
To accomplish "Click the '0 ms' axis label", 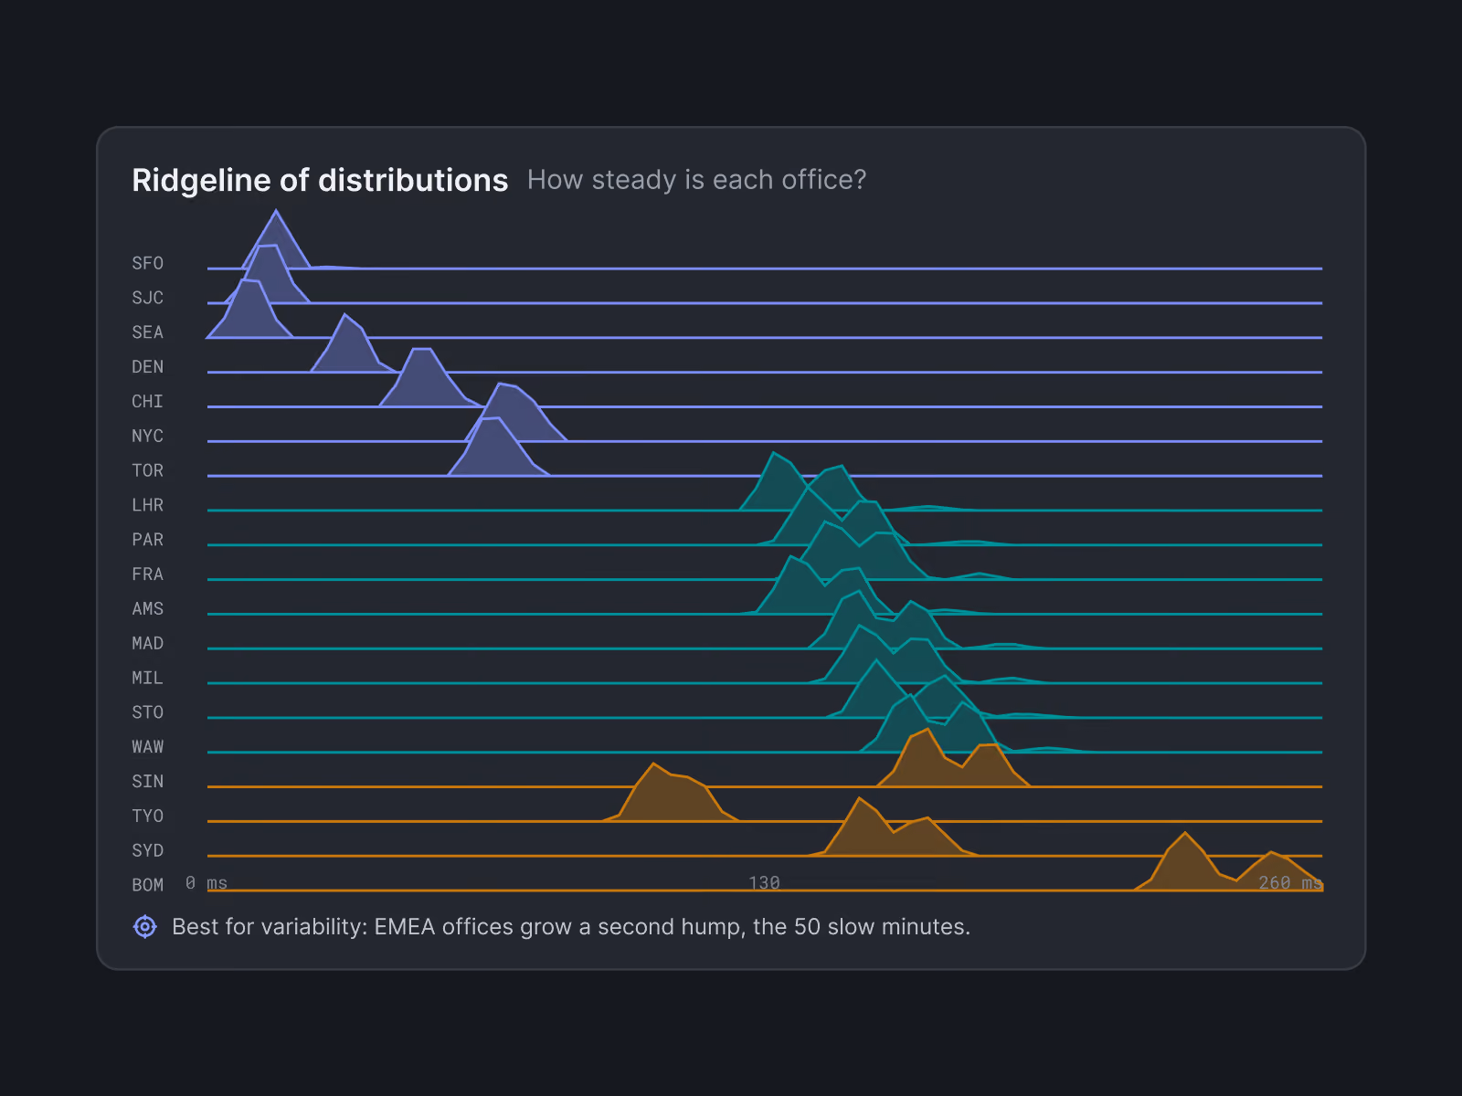I will (207, 883).
